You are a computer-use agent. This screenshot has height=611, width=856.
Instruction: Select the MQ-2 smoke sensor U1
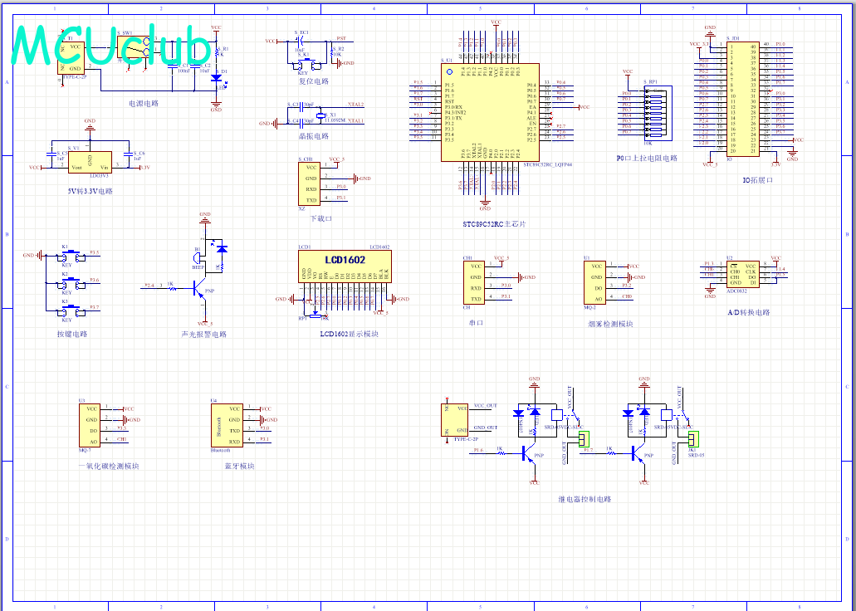click(x=594, y=282)
